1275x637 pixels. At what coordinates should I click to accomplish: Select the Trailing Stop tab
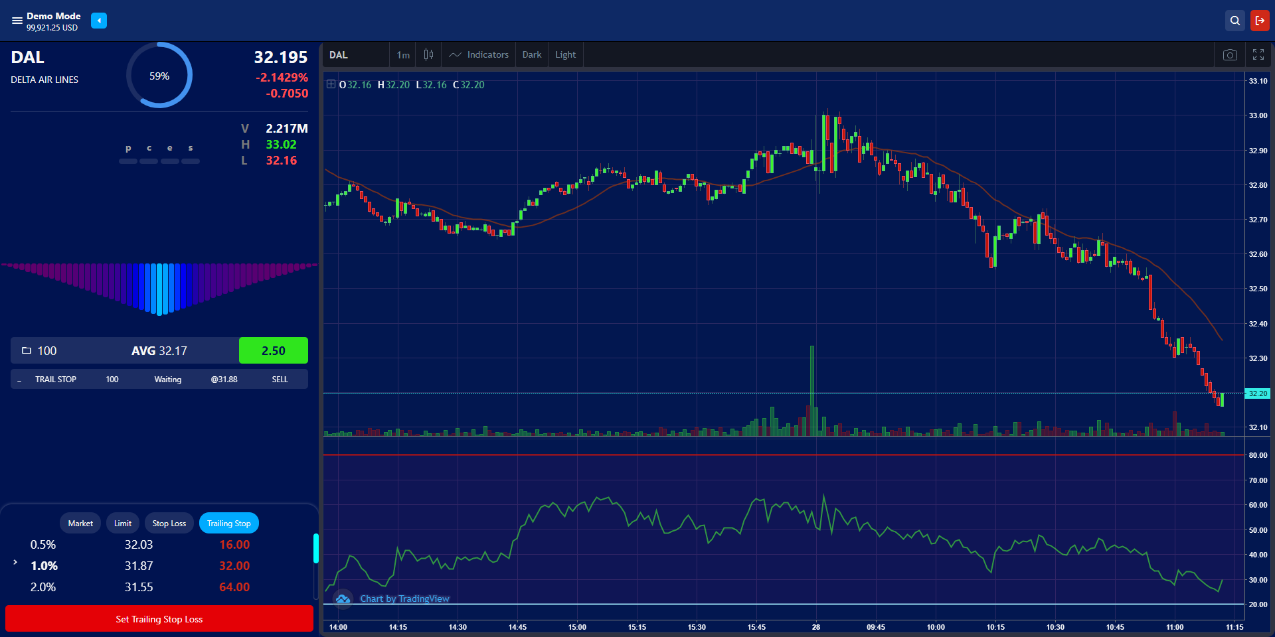pos(229,524)
